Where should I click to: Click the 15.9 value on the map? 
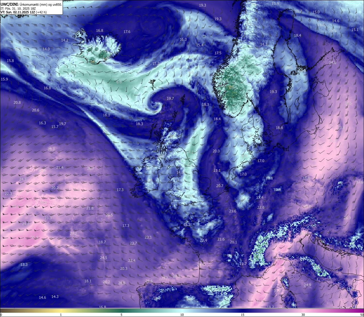[5, 79]
